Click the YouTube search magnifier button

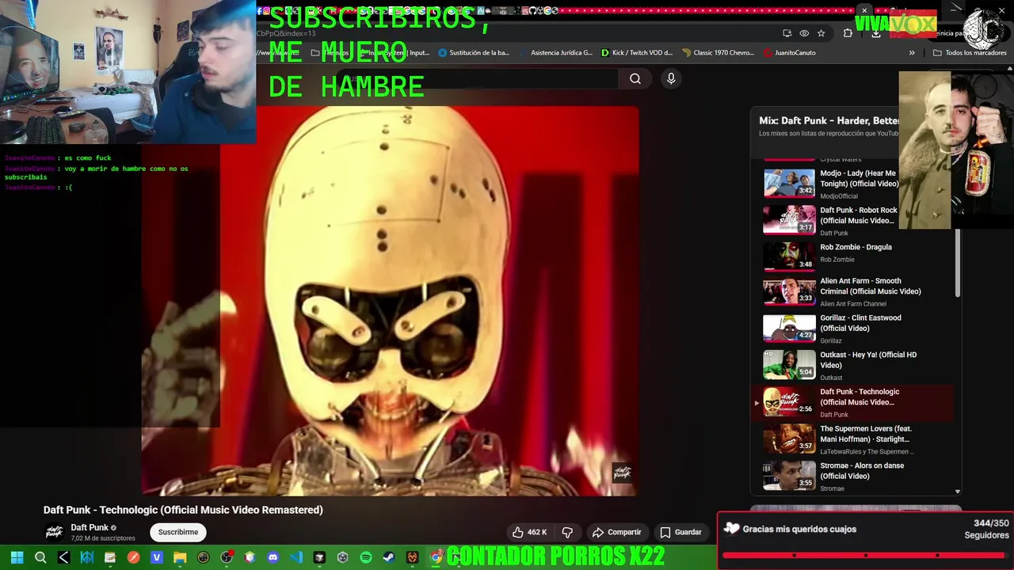pyautogui.click(x=635, y=78)
